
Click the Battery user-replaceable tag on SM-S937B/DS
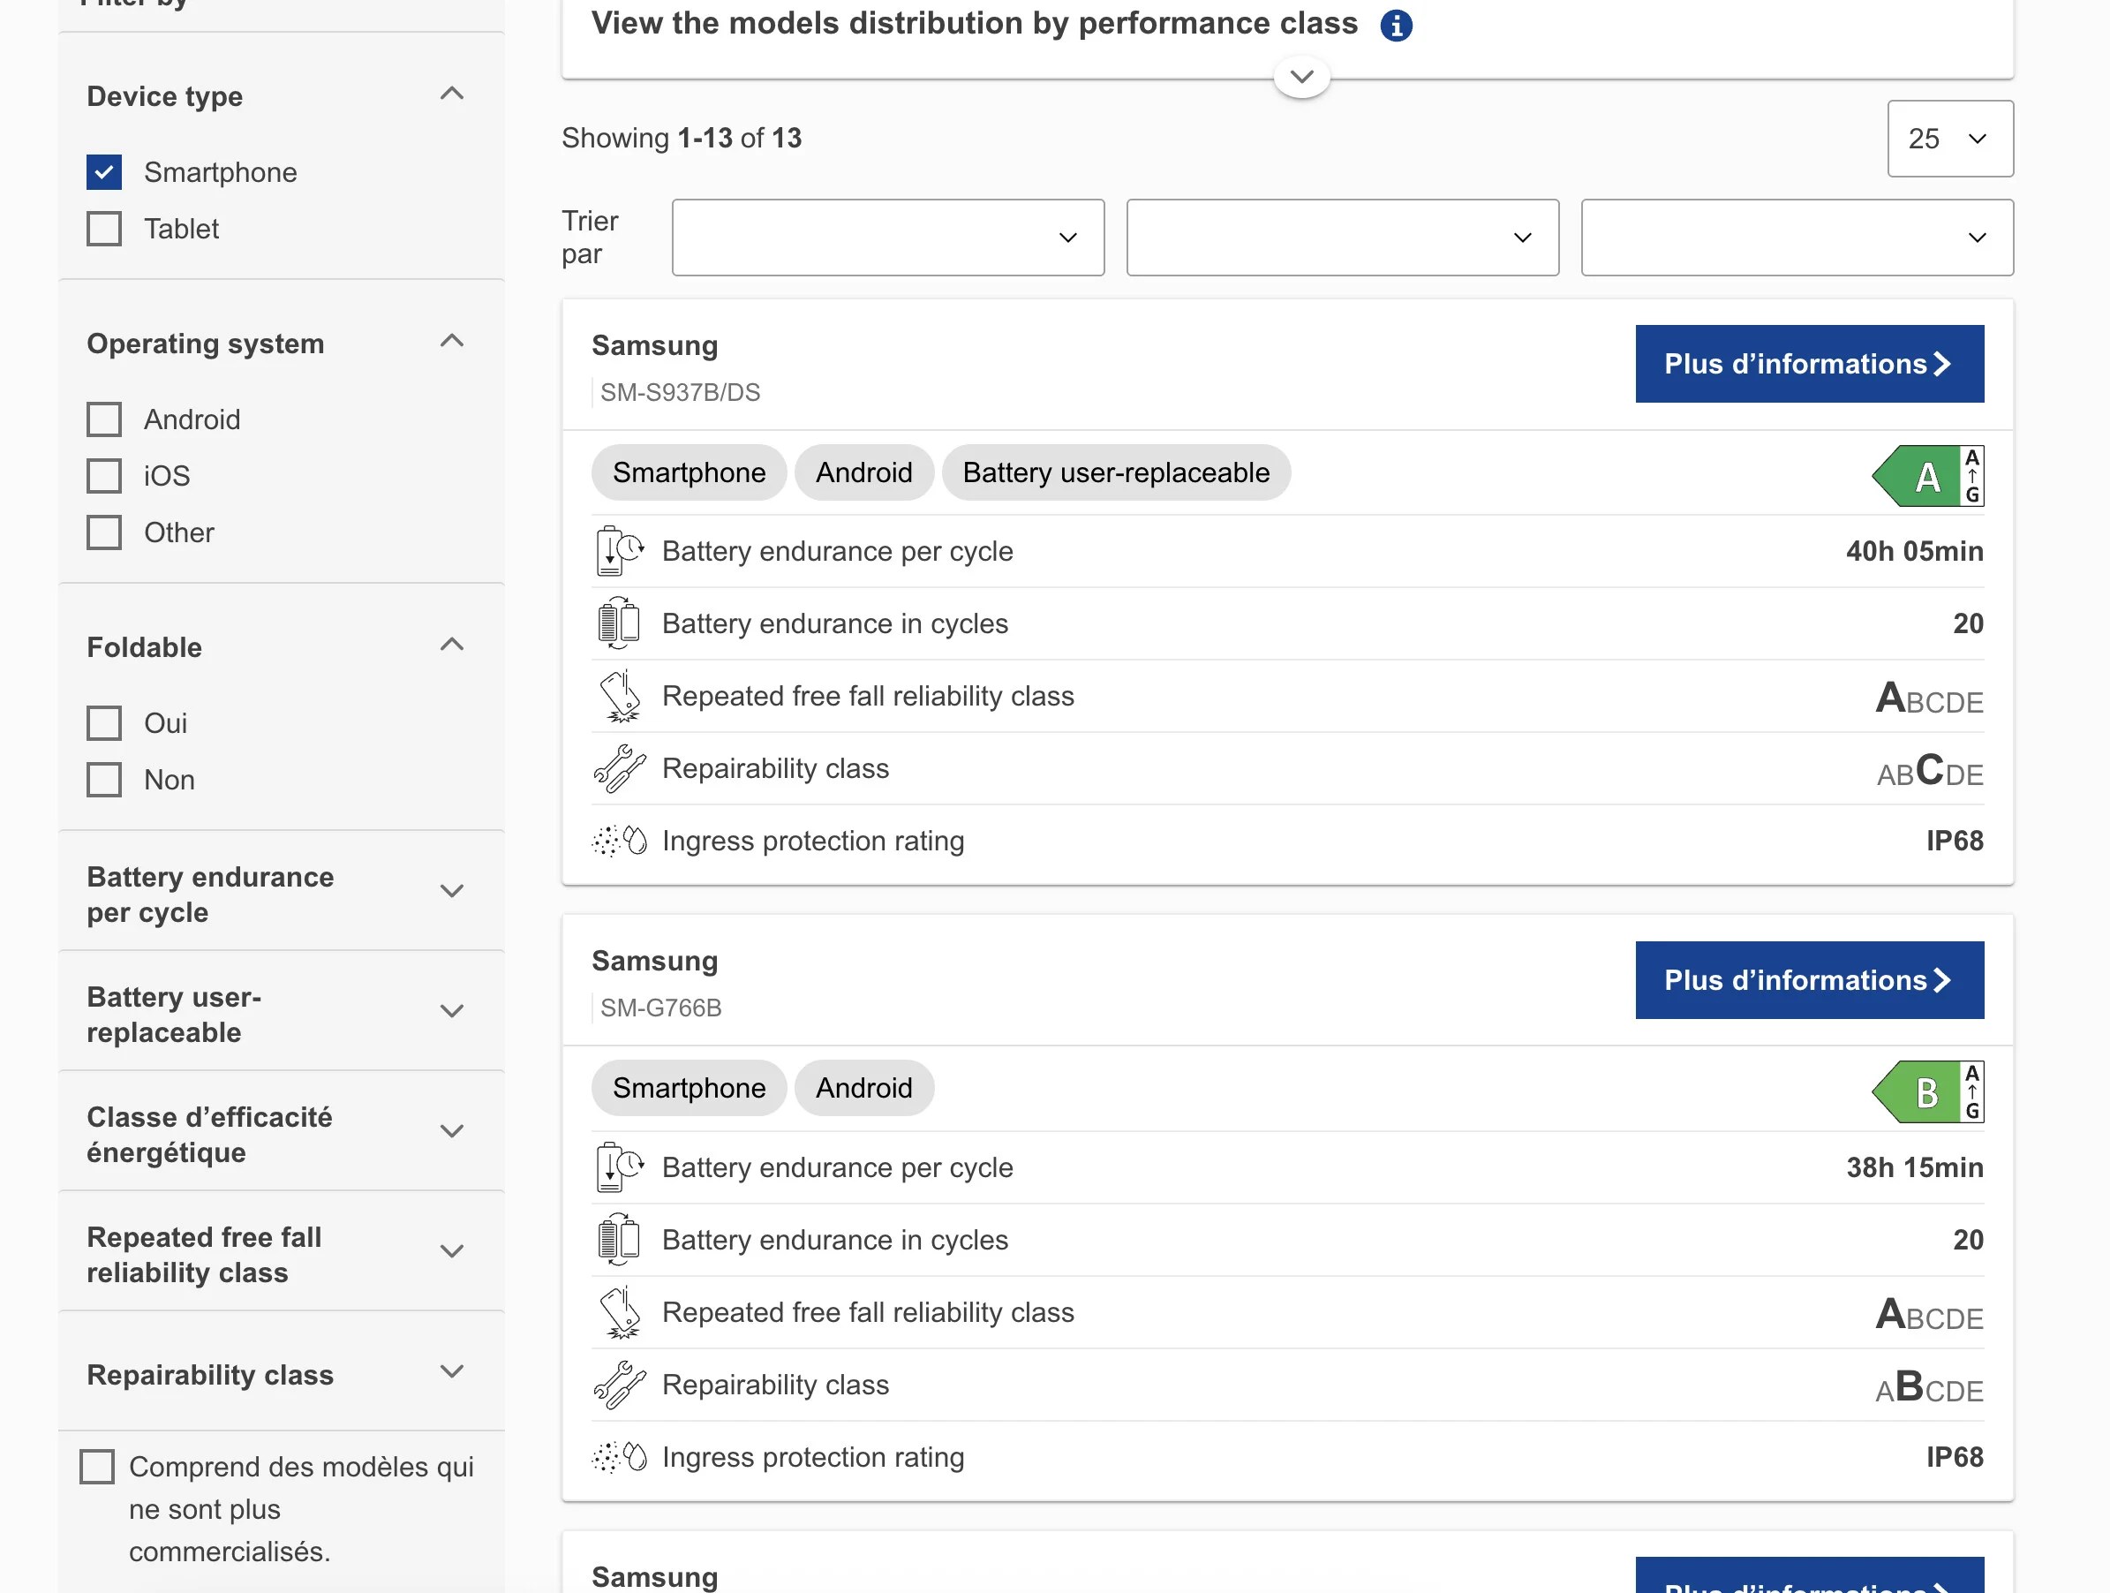tap(1116, 473)
